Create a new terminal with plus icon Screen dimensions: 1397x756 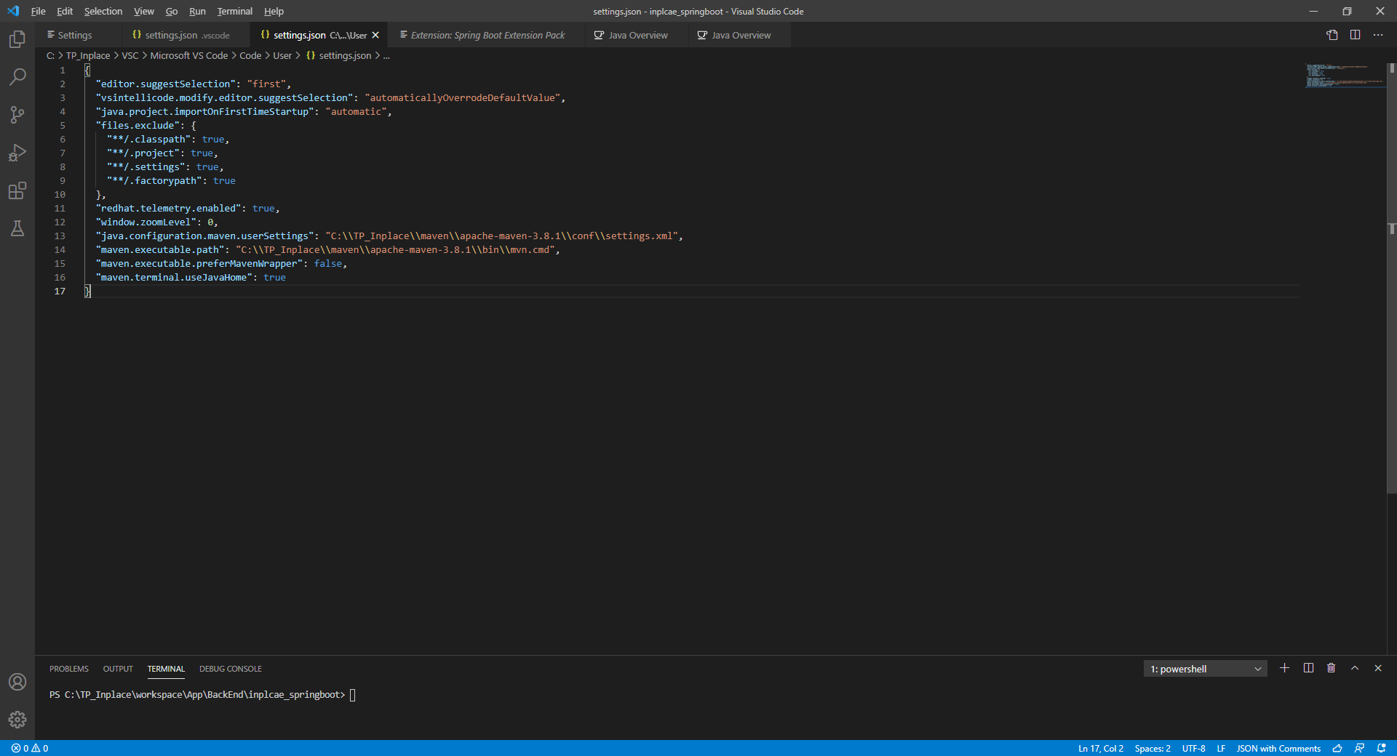tap(1284, 668)
